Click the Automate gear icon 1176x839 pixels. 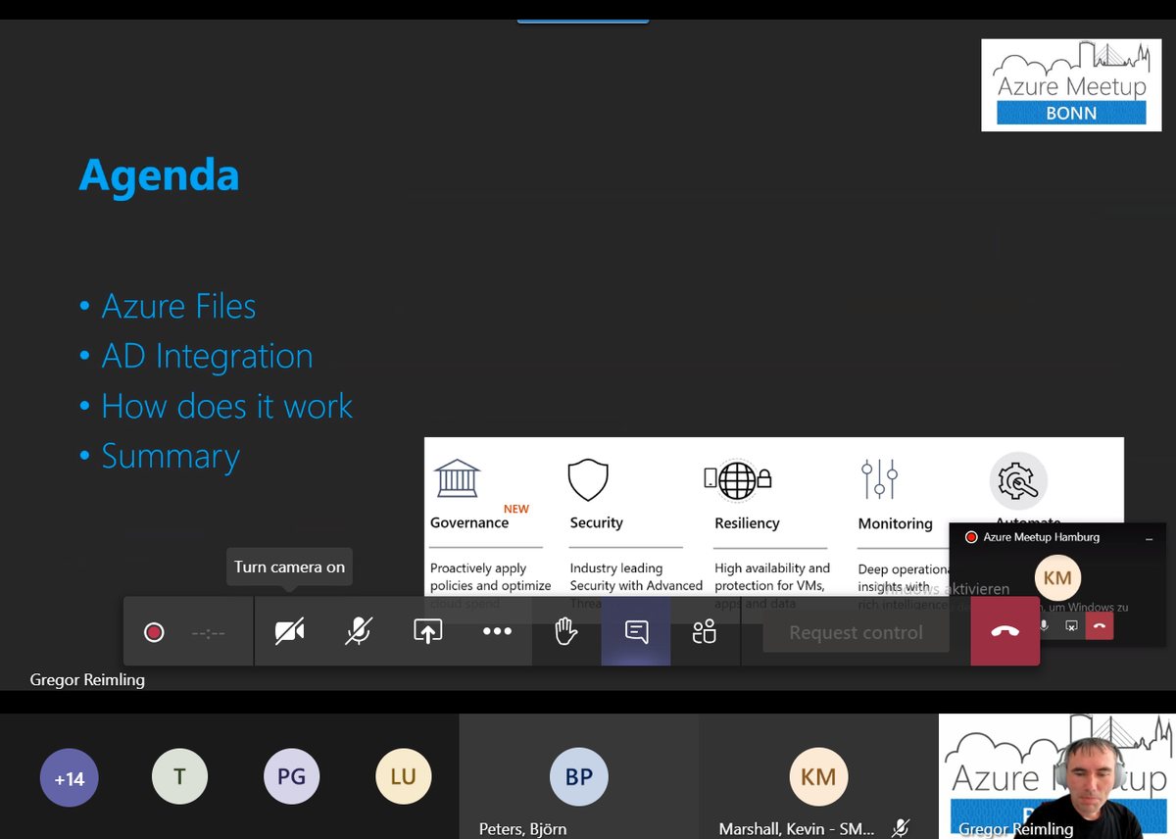pyautogui.click(x=1018, y=481)
